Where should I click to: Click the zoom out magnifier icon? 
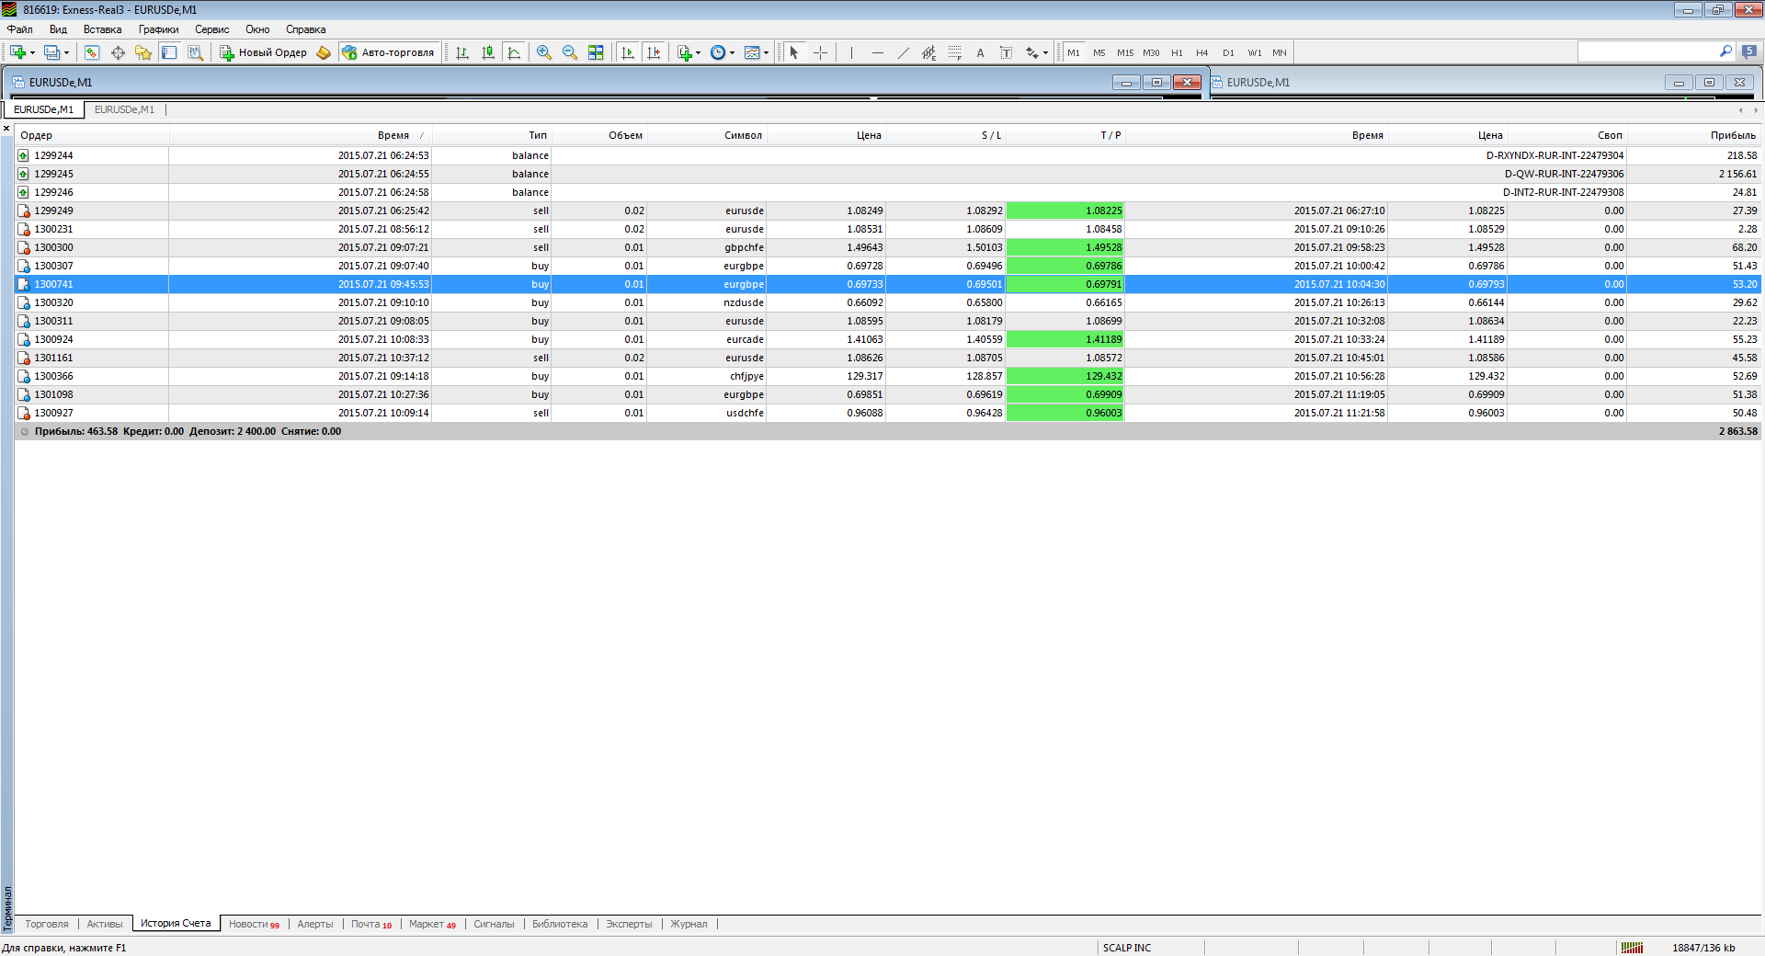570,52
